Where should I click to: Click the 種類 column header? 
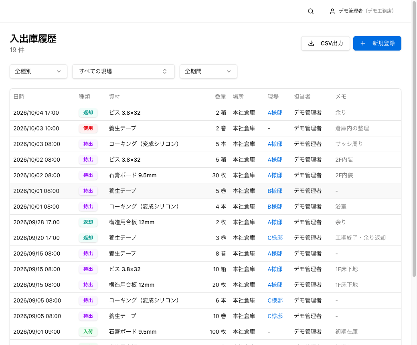(x=85, y=97)
